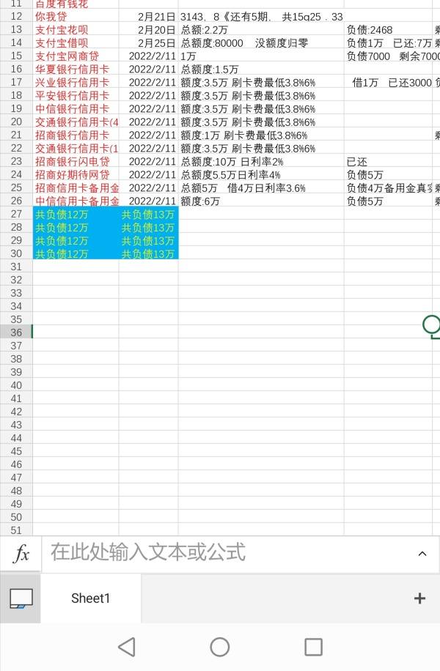Select the cell 借1万 已还3000
The width and height of the screenshot is (440, 671).
coord(389,83)
